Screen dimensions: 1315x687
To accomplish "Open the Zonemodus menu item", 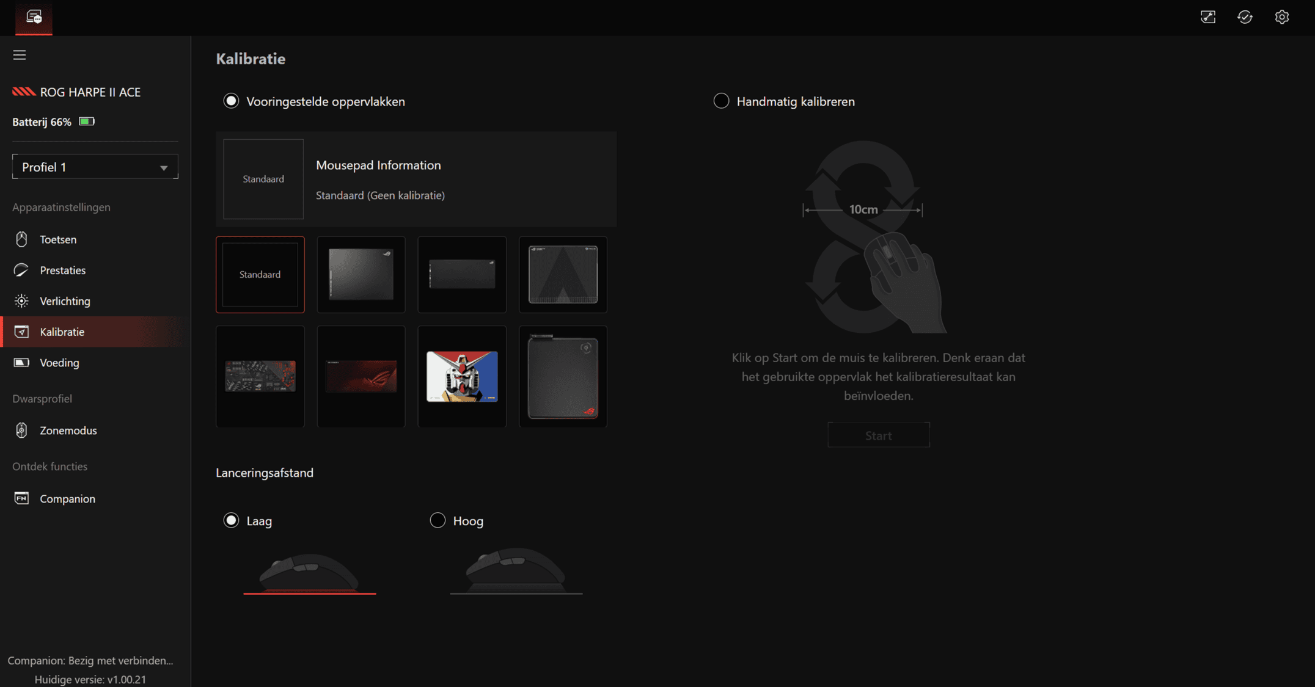I will tap(95, 431).
